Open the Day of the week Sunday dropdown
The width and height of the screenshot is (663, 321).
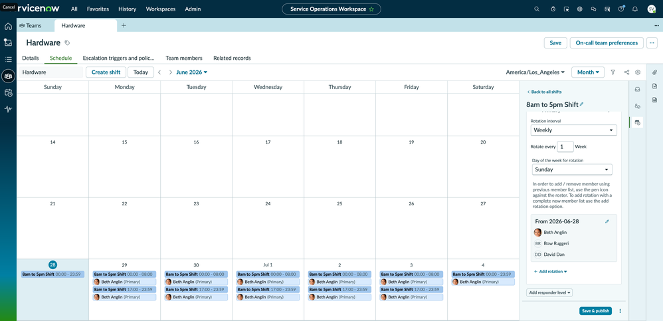[572, 169]
